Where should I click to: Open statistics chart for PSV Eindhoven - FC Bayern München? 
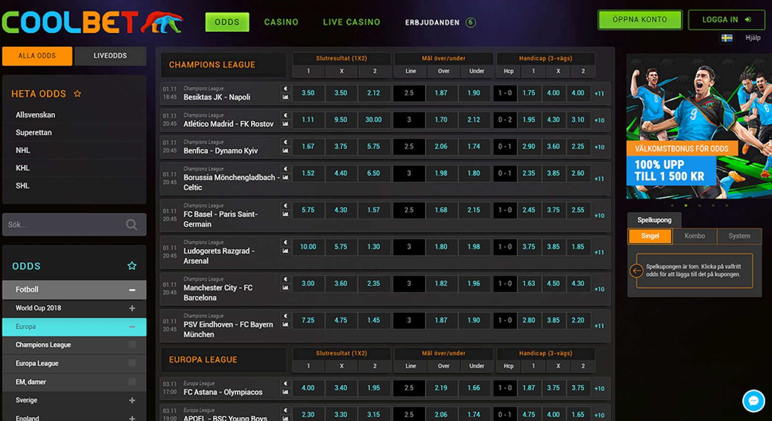coord(286,325)
